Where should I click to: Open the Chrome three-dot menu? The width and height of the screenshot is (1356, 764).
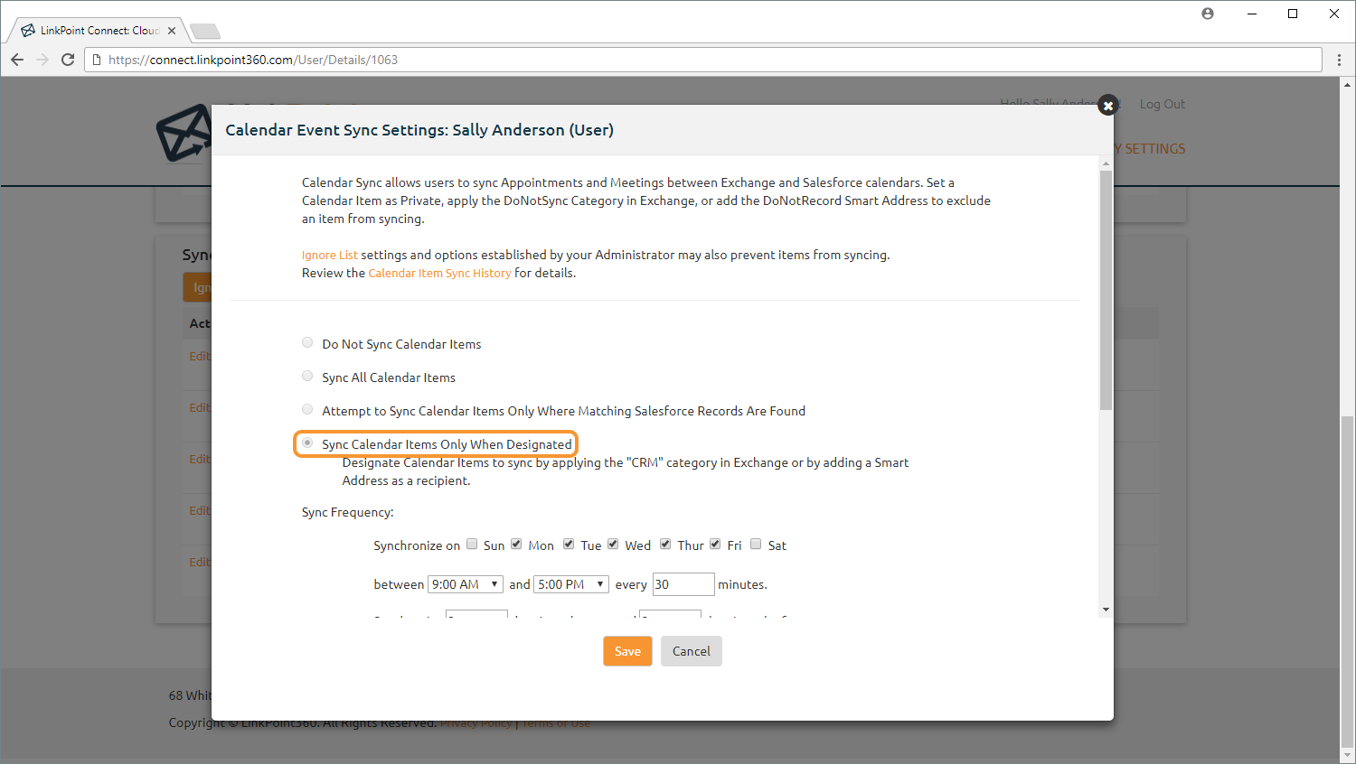[x=1340, y=60]
